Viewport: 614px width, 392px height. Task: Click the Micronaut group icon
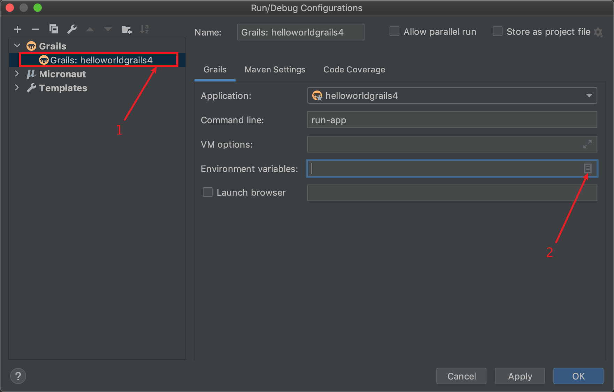click(31, 74)
